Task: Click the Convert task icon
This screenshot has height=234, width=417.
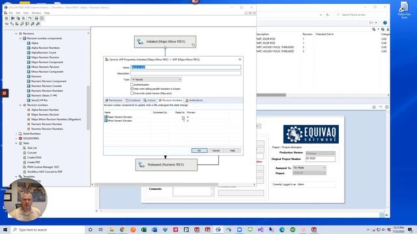Action: point(25,153)
